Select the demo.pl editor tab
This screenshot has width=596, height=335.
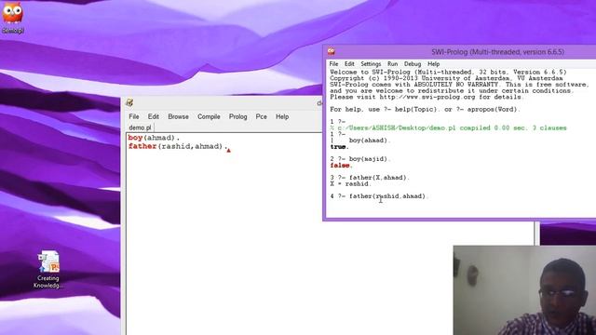coord(140,127)
